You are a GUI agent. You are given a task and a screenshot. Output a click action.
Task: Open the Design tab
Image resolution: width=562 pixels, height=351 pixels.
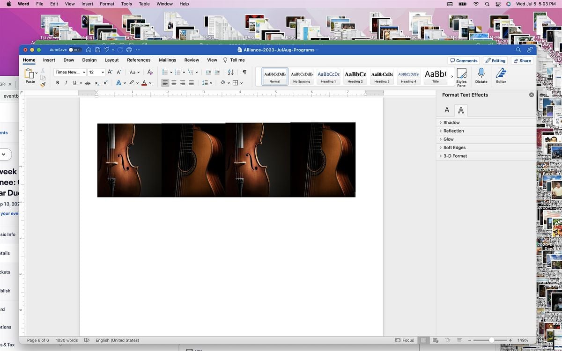[x=89, y=60]
